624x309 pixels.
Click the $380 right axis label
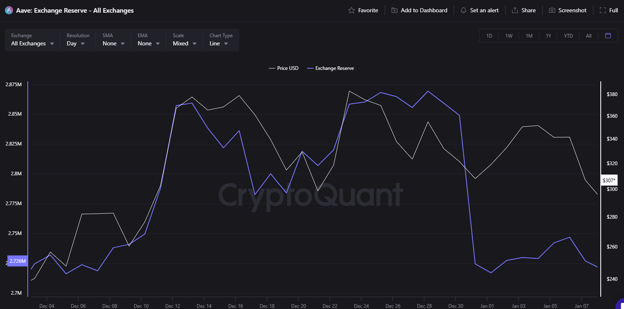tap(612, 94)
